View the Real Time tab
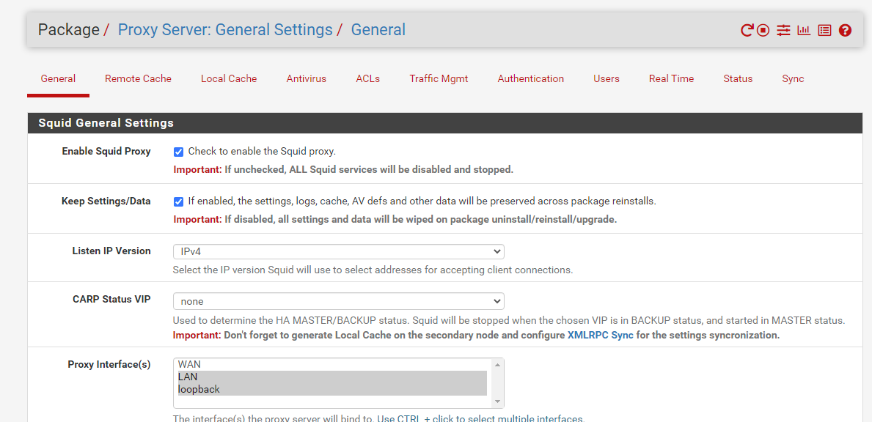 (671, 79)
